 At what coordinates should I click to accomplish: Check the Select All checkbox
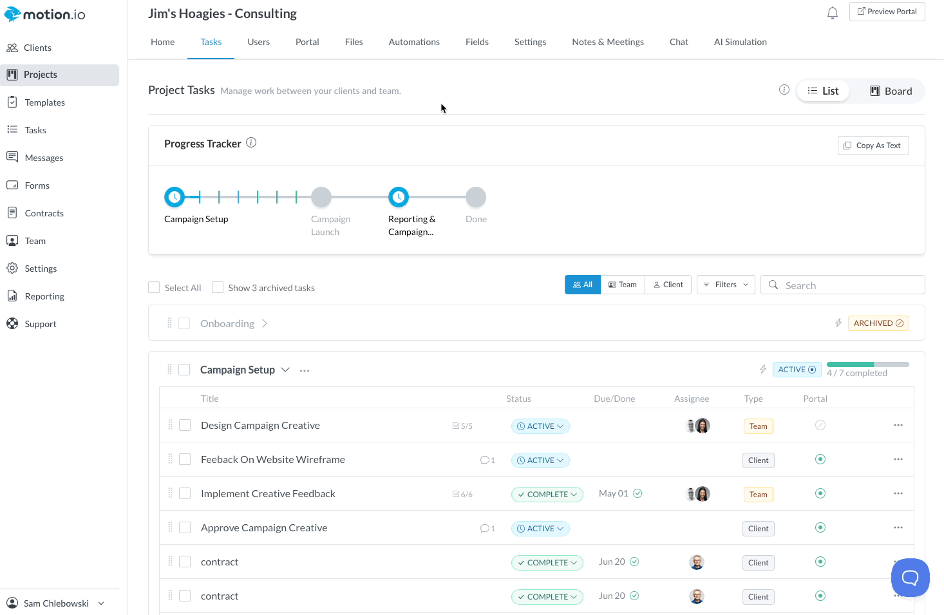154,287
